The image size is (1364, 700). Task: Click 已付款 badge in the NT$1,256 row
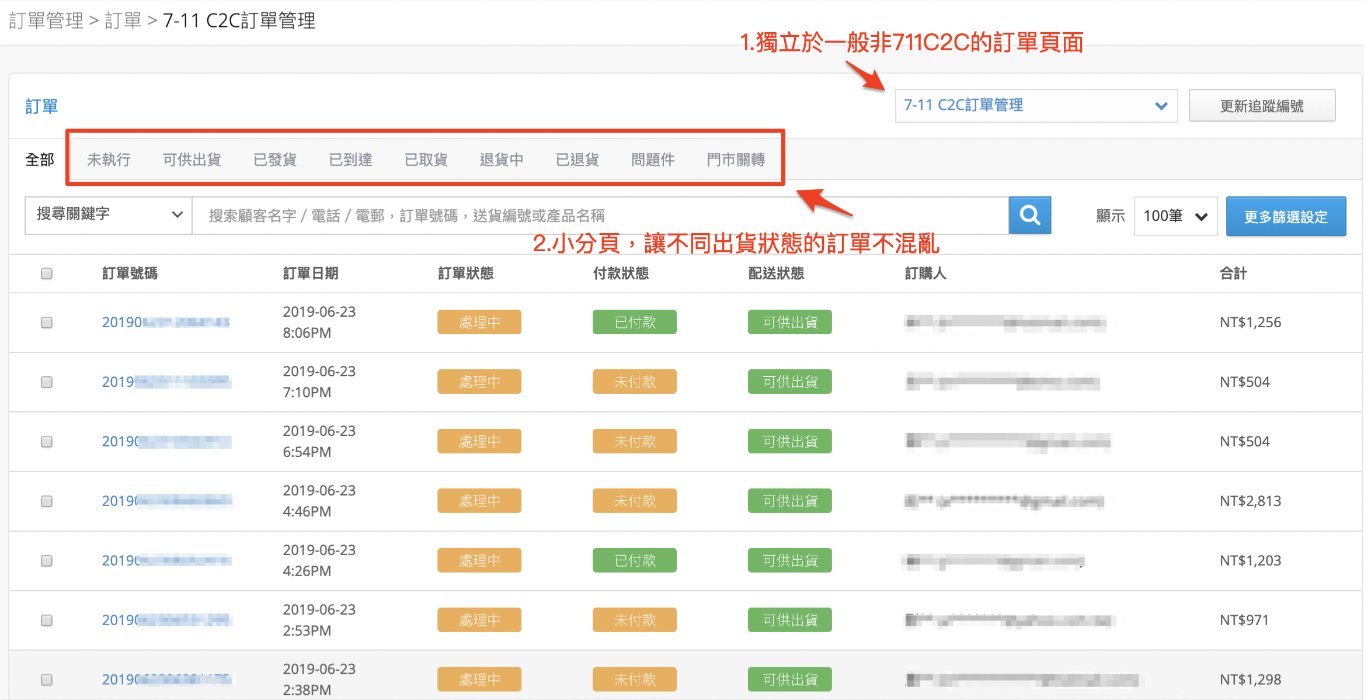pyautogui.click(x=635, y=322)
